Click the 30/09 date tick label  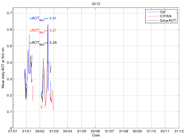137,131
